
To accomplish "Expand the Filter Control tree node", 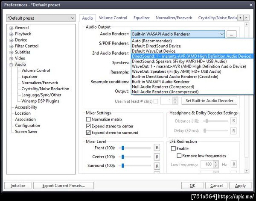I will point(11,46).
